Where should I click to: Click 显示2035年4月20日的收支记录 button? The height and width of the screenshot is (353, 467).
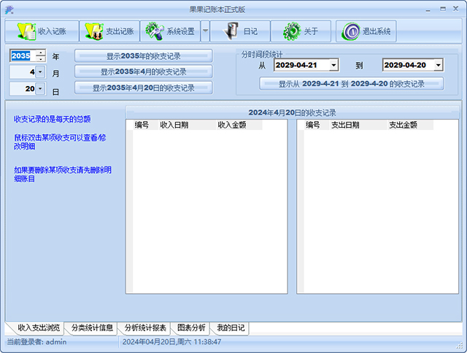[144, 88]
